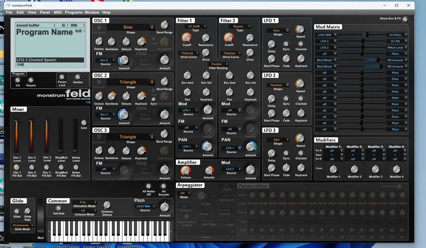Click the Unisono Detune knob
The height and width of the screenshot is (248, 426).
click(107, 205)
